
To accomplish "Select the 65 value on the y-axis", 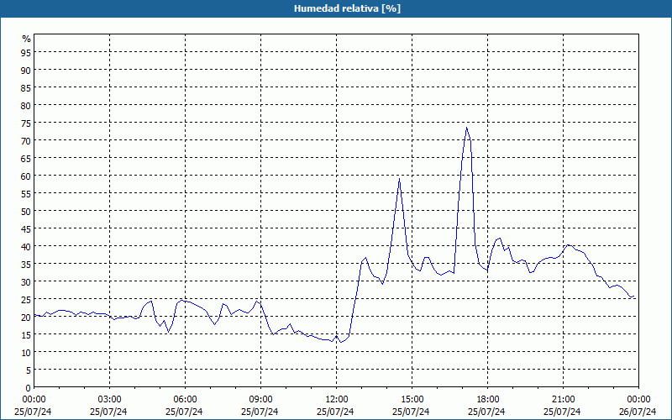I will [26, 158].
